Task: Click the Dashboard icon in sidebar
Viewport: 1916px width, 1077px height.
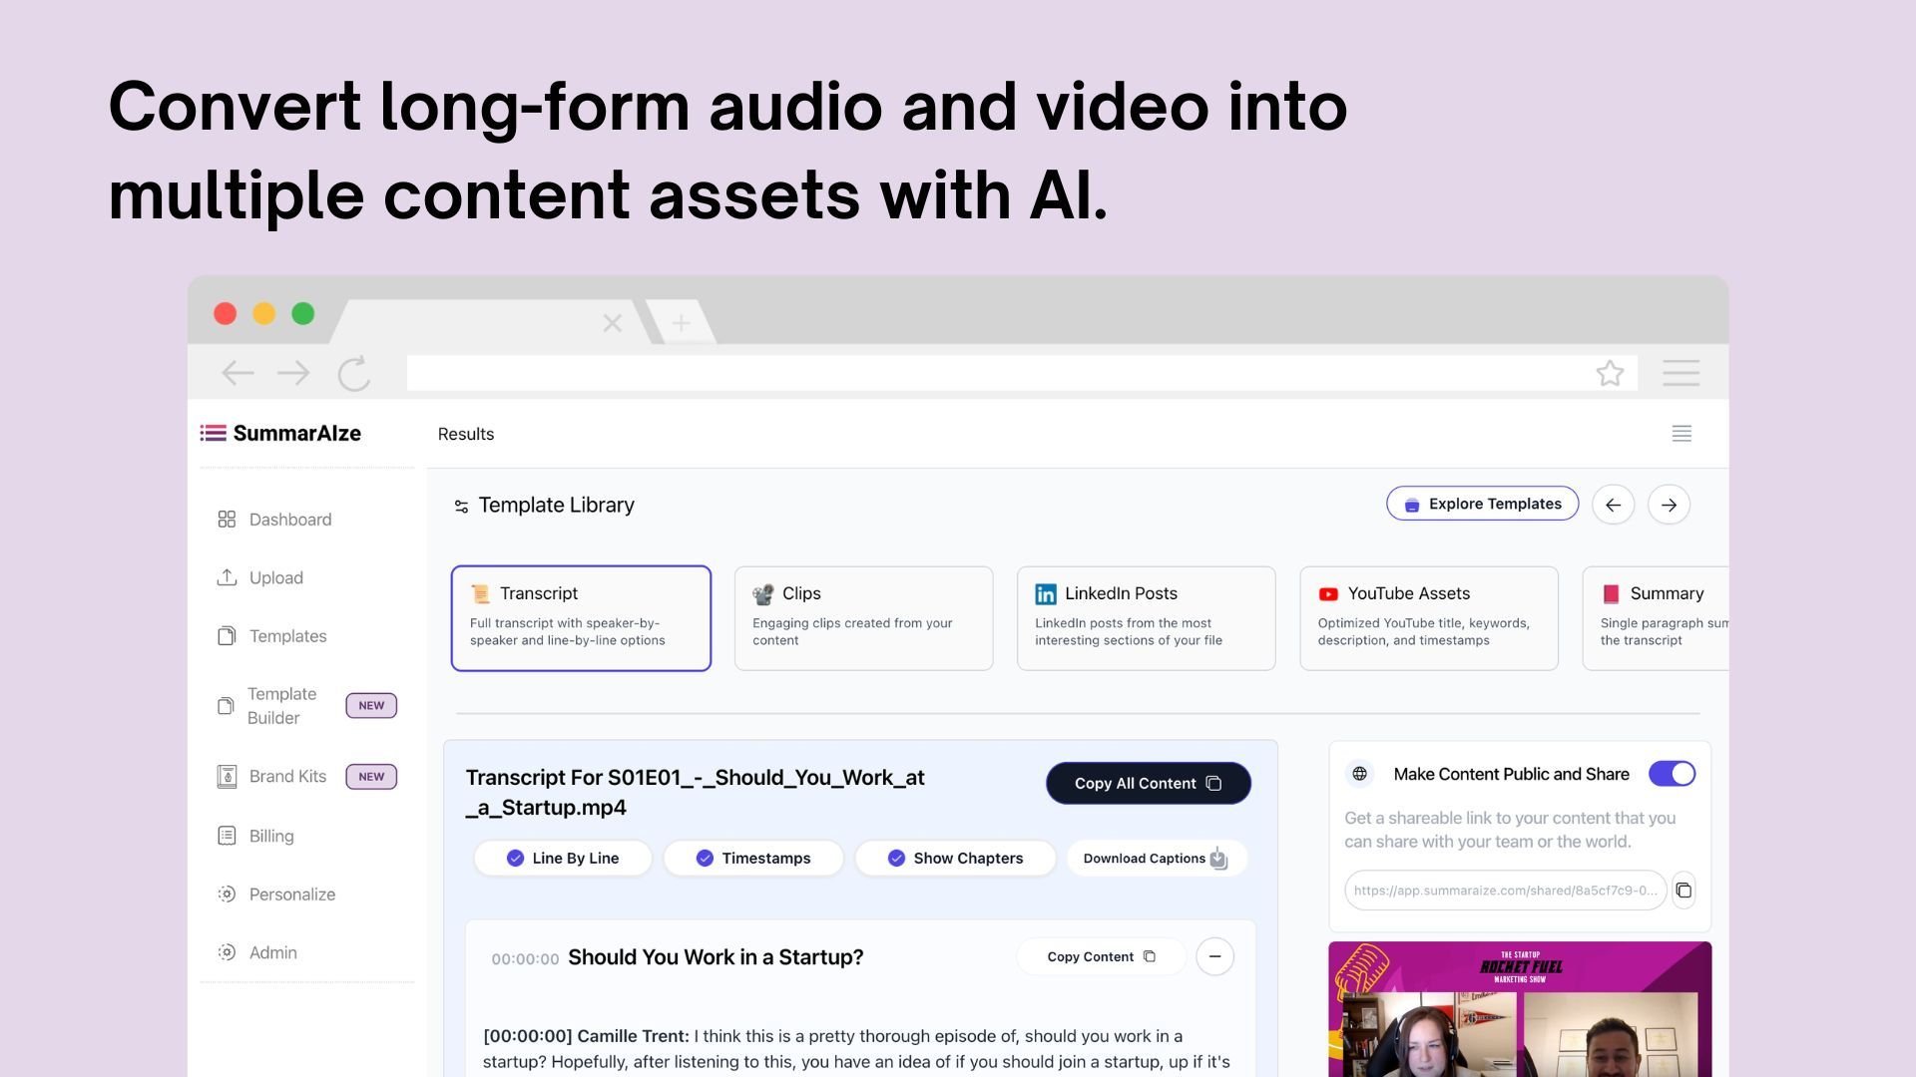Action: [x=227, y=519]
